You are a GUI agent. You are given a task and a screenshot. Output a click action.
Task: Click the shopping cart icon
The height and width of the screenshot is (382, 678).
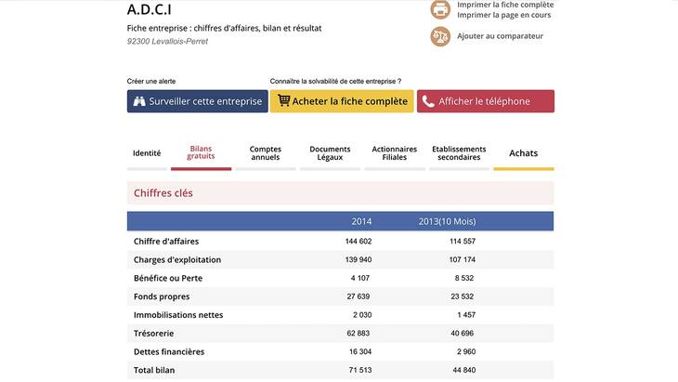click(x=283, y=100)
